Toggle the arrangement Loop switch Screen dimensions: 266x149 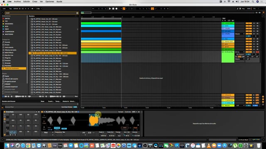(153, 9)
